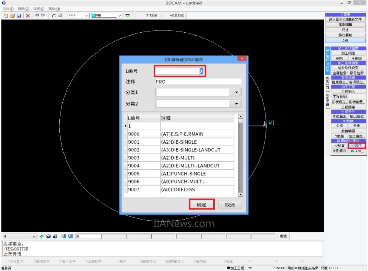Click the open folder icon
This screenshot has width=368, height=271.
(x=12, y=16)
